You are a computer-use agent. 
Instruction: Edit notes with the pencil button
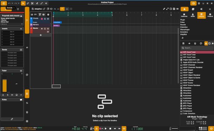pos(12,119)
